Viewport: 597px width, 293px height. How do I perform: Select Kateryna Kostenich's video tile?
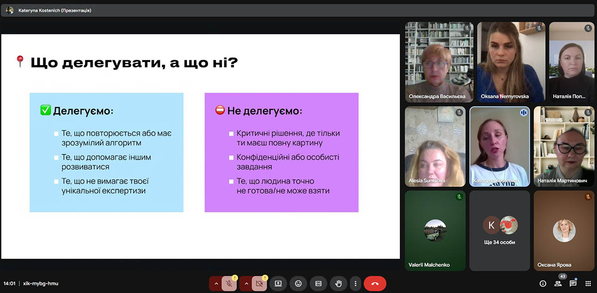499,147
